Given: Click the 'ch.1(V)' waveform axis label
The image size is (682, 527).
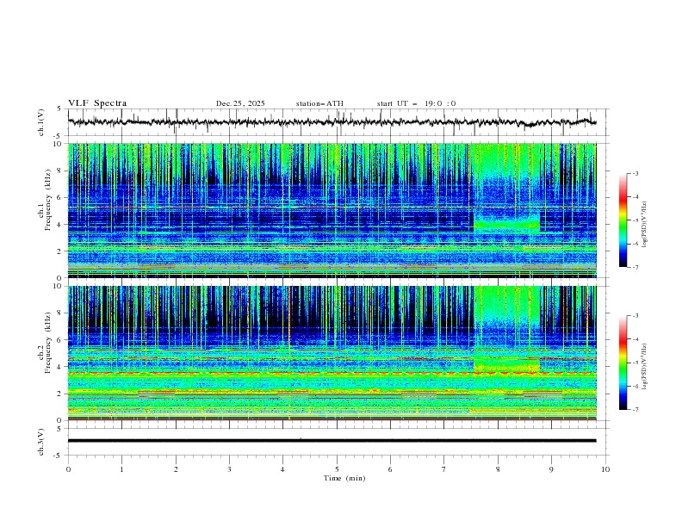Looking at the screenshot, I should (x=41, y=122).
